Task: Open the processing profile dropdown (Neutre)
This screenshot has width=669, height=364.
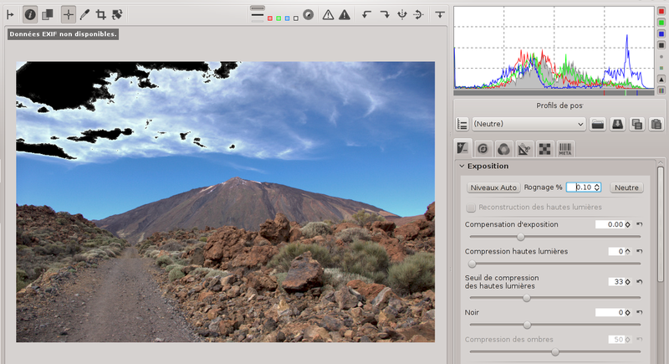Action: (529, 124)
